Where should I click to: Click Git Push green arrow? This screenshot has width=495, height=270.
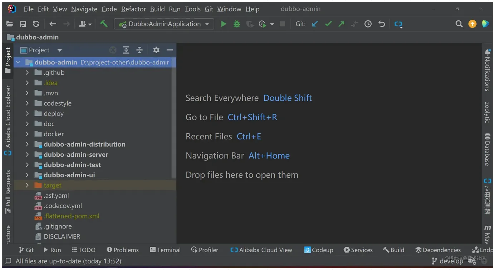click(341, 24)
